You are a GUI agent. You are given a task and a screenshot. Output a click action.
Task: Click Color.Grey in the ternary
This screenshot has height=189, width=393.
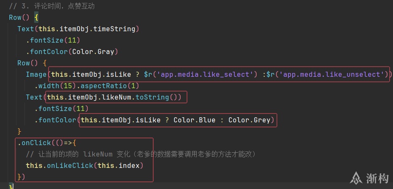[x=249, y=120]
